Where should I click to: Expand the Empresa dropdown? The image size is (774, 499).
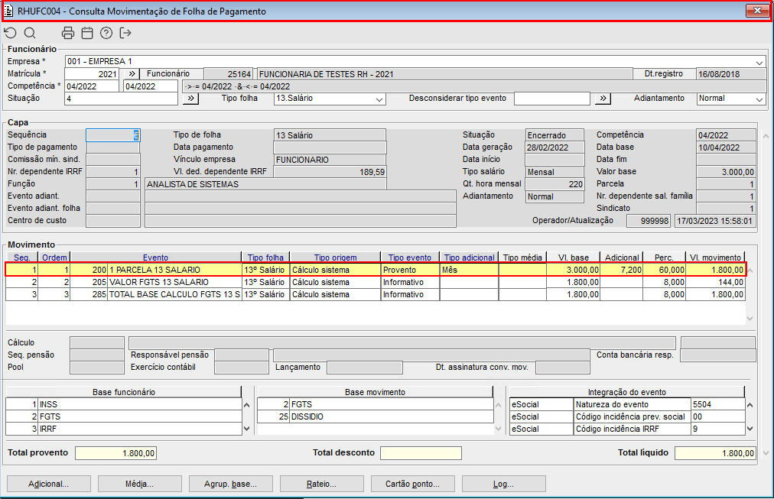pos(759,62)
